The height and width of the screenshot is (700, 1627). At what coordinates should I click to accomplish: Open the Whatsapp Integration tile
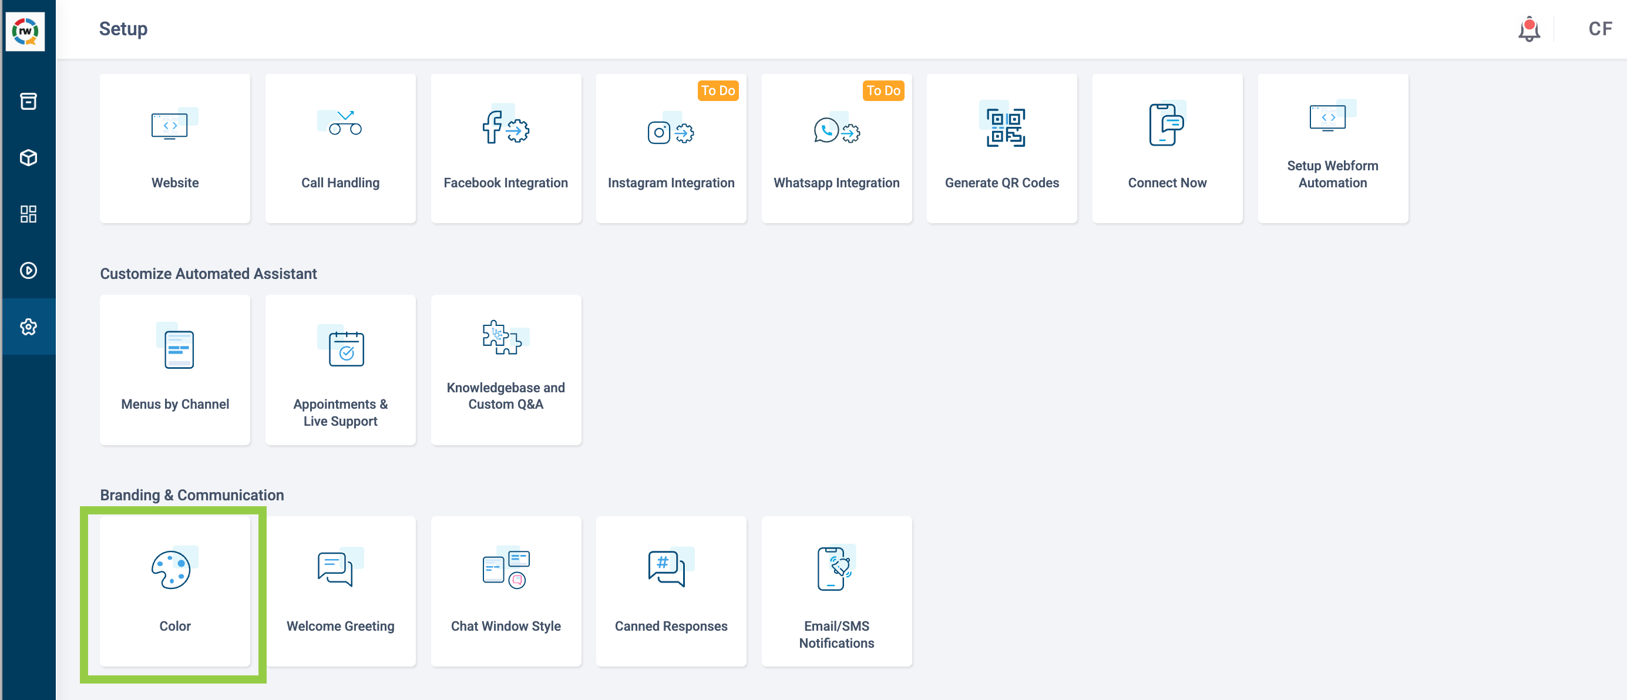[x=836, y=149]
